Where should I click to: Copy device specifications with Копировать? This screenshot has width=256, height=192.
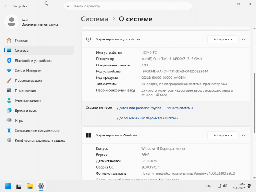(x=223, y=39)
